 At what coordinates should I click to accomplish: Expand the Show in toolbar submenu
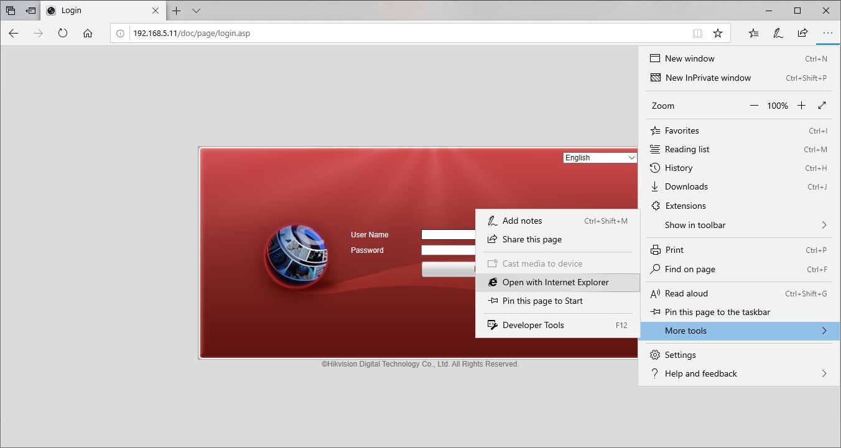point(740,225)
